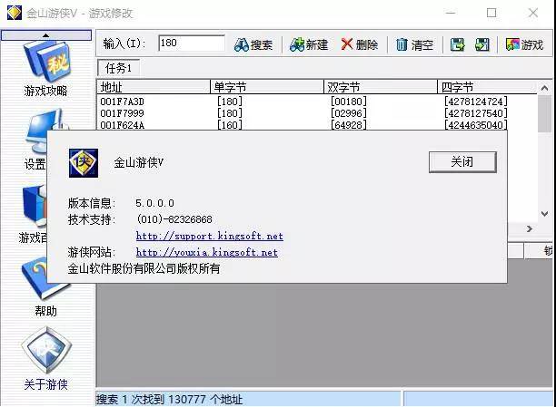Click the two-byte value 02996
556x407 pixels.
(x=349, y=113)
